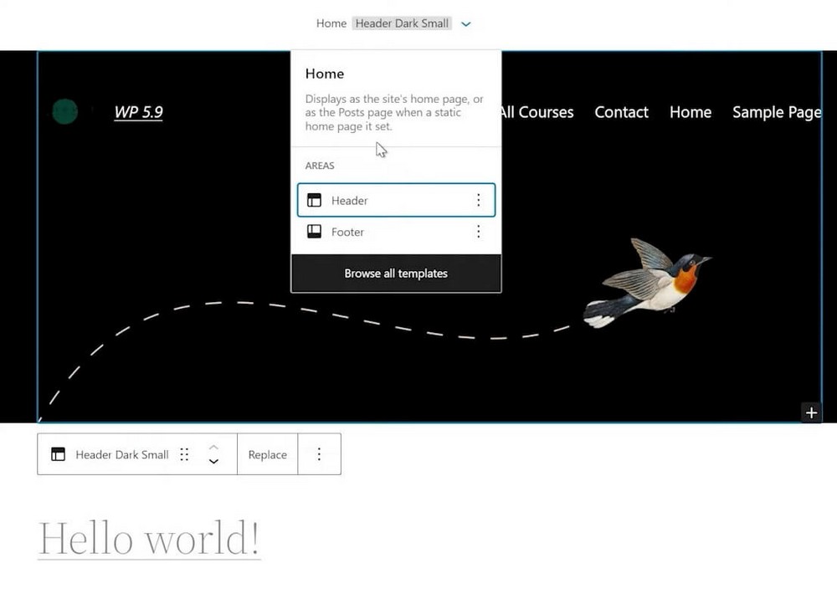Click the Header Dark Small breadcrumb label
The width and height of the screenshot is (837, 589).
pyautogui.click(x=402, y=23)
